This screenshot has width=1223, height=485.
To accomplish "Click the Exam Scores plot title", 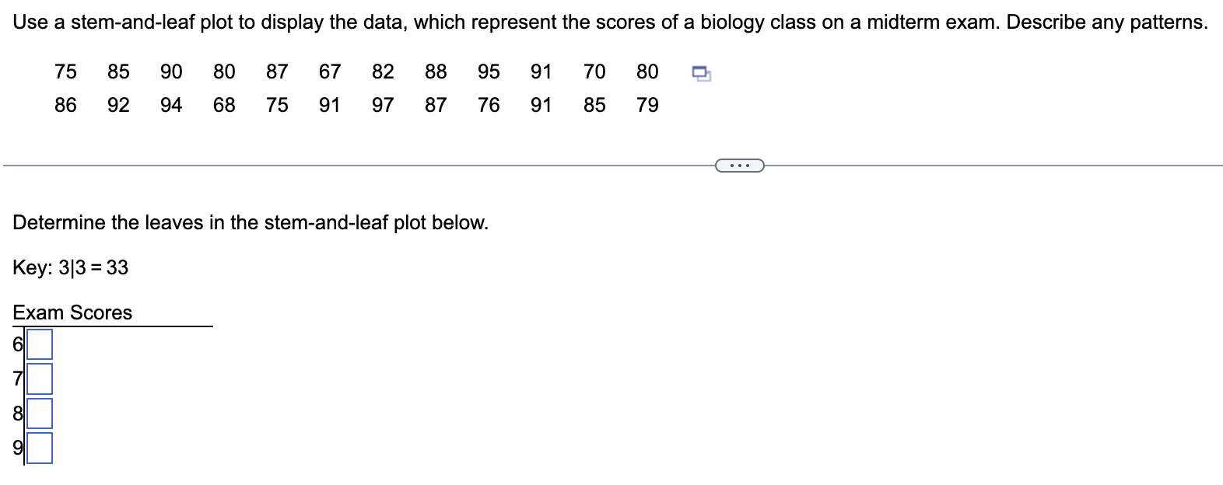I will coord(72,312).
